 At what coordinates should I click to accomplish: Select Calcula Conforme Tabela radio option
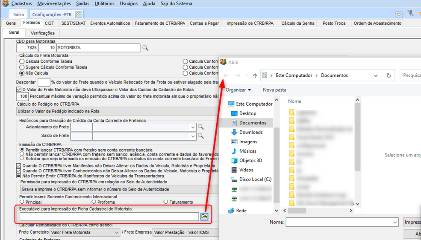pos(22,62)
